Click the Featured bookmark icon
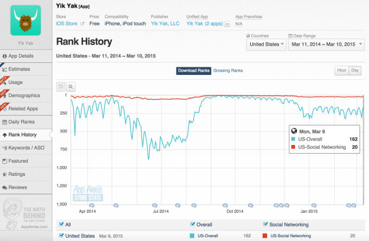 coord(4,161)
